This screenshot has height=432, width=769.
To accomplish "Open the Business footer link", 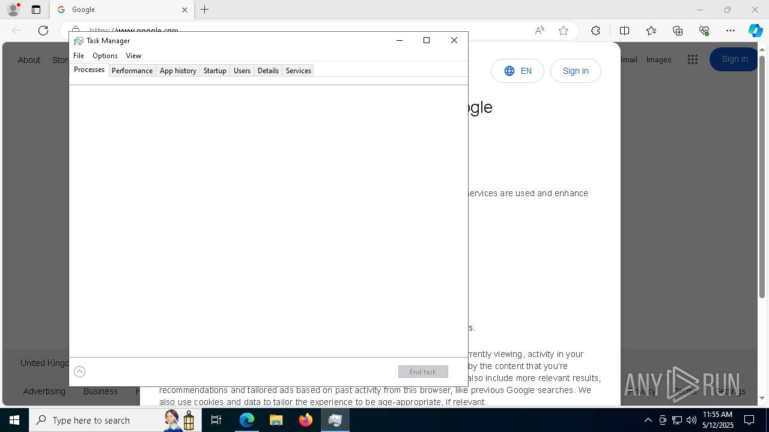I will pos(100,391).
